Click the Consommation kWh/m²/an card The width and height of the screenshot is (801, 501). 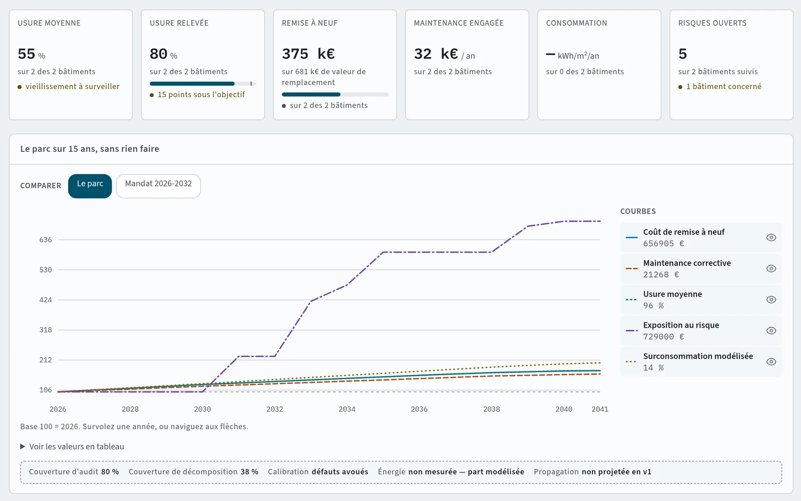599,65
